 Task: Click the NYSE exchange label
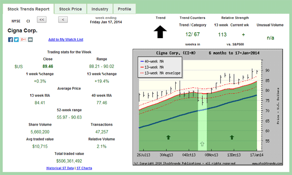pos(16,21)
